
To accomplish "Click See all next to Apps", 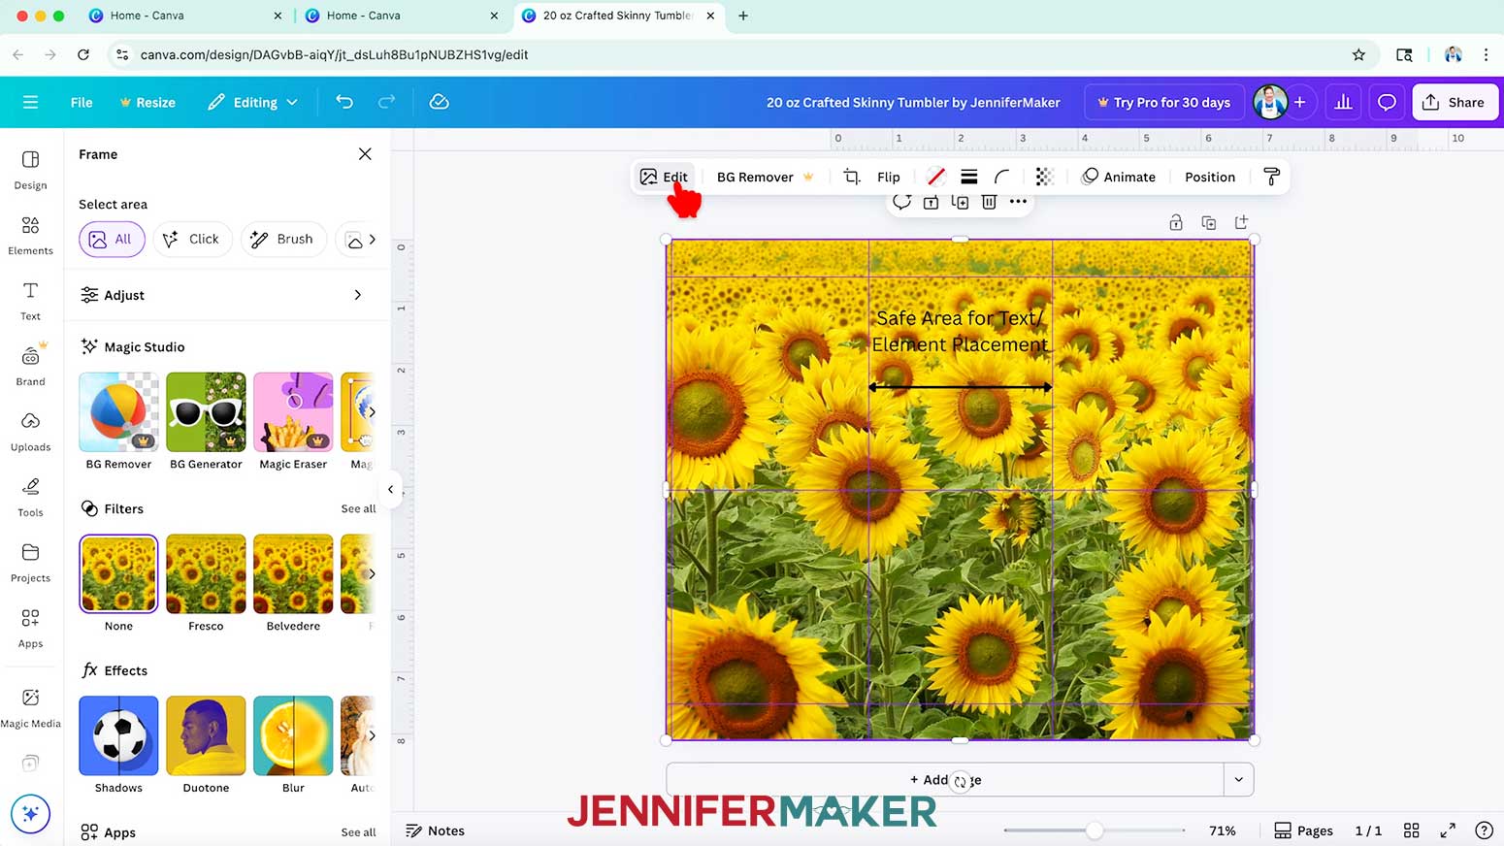I will pyautogui.click(x=358, y=832).
